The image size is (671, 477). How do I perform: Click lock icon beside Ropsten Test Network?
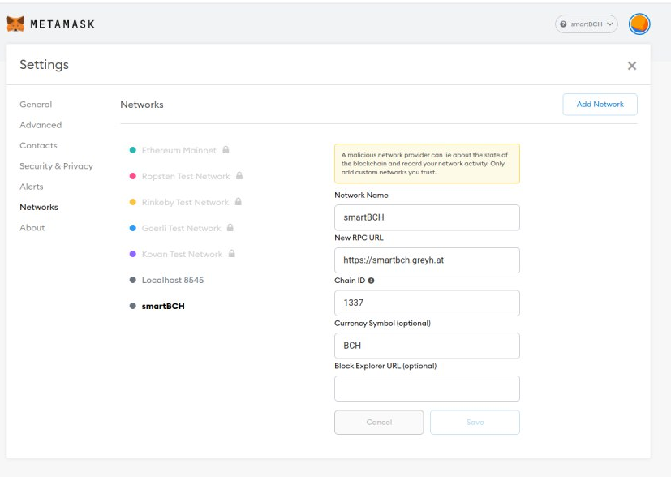239,176
